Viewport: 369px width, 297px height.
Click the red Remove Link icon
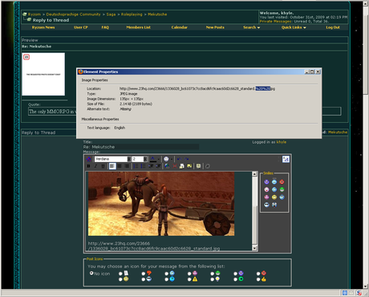175,166
